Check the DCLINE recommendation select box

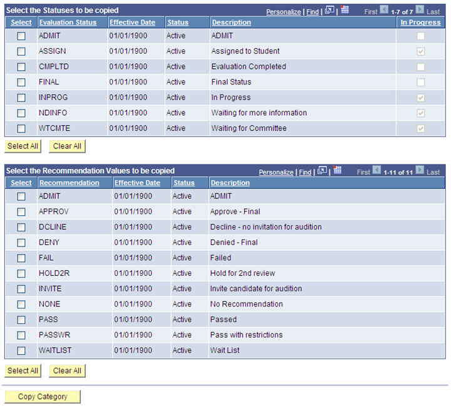21,227
